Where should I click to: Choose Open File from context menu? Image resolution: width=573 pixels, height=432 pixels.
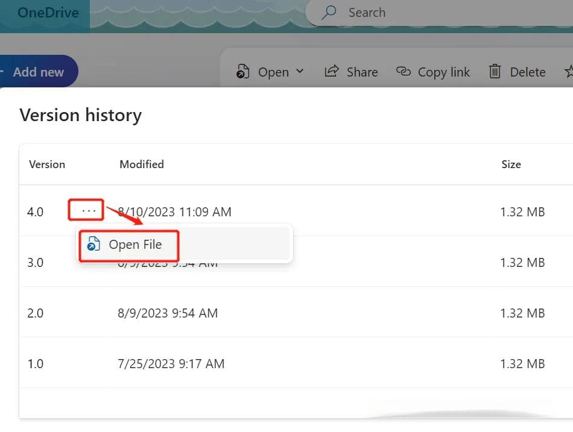click(184, 244)
